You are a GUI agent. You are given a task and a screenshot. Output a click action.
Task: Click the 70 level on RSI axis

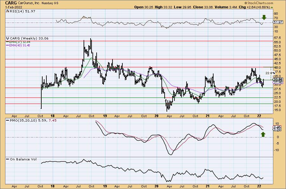276,18
